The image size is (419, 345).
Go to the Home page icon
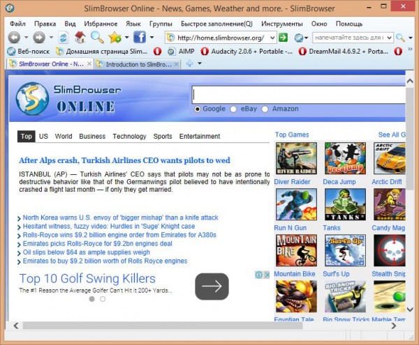point(80,37)
